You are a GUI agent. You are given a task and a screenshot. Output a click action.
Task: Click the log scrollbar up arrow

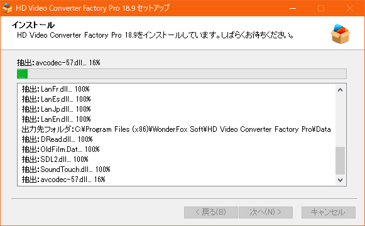(340, 90)
